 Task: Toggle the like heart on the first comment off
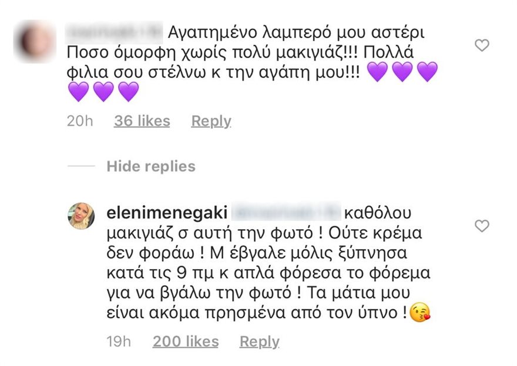482,44
